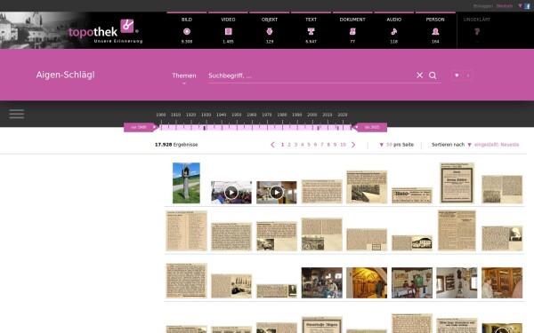This screenshot has width=534, height=333.
Task: Click the 'bis 2025' timeline end handle
Action: 370,127
